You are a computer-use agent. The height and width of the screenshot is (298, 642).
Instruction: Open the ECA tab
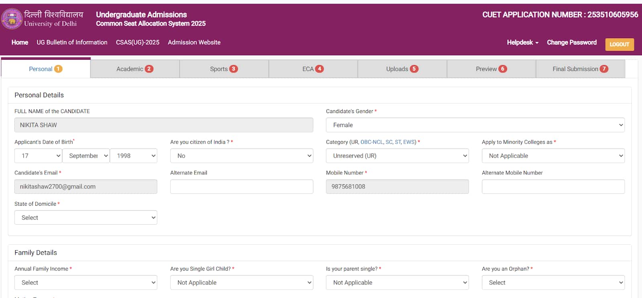tap(313, 69)
